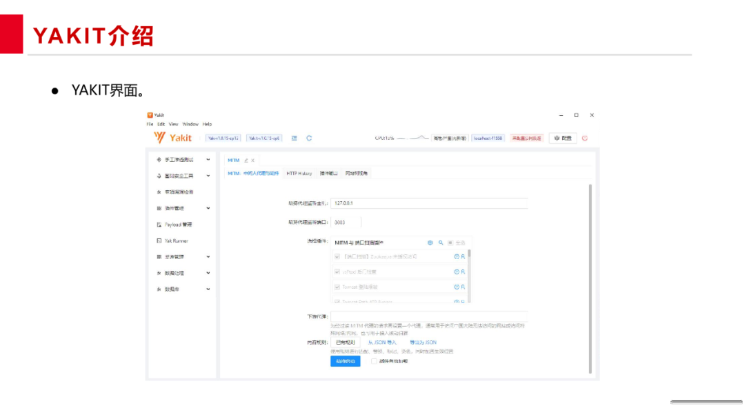Viewport: 745px width, 419px height.
Task: Close the MITM tab with its x
Action: [x=252, y=161]
